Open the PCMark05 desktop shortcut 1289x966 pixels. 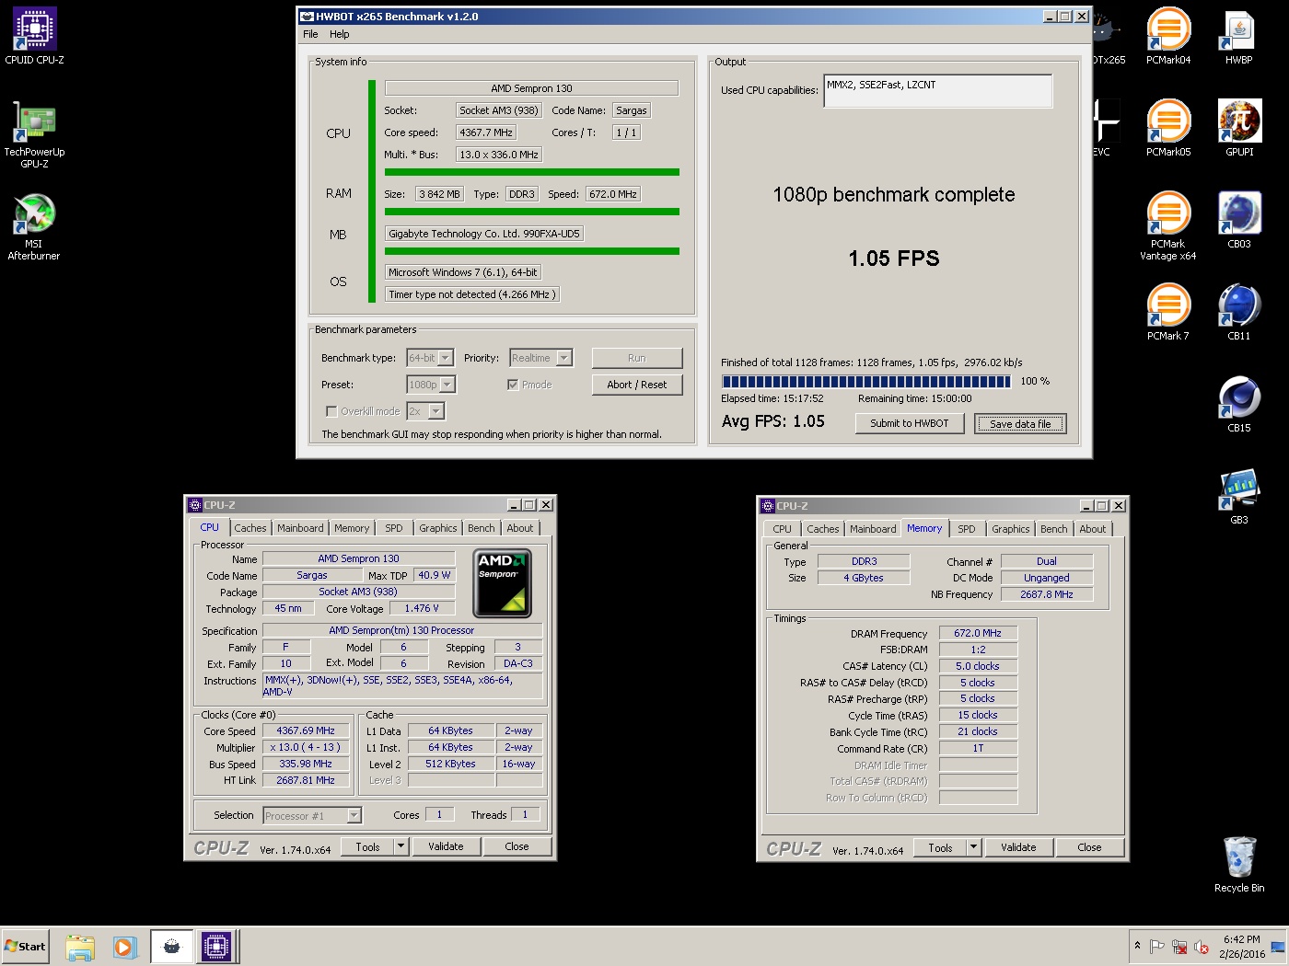1168,129
